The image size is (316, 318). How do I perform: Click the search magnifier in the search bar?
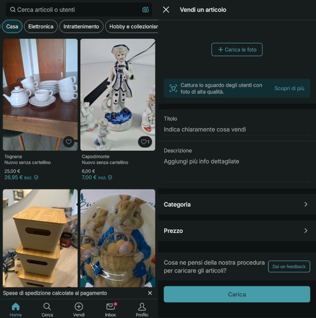[x=12, y=9]
